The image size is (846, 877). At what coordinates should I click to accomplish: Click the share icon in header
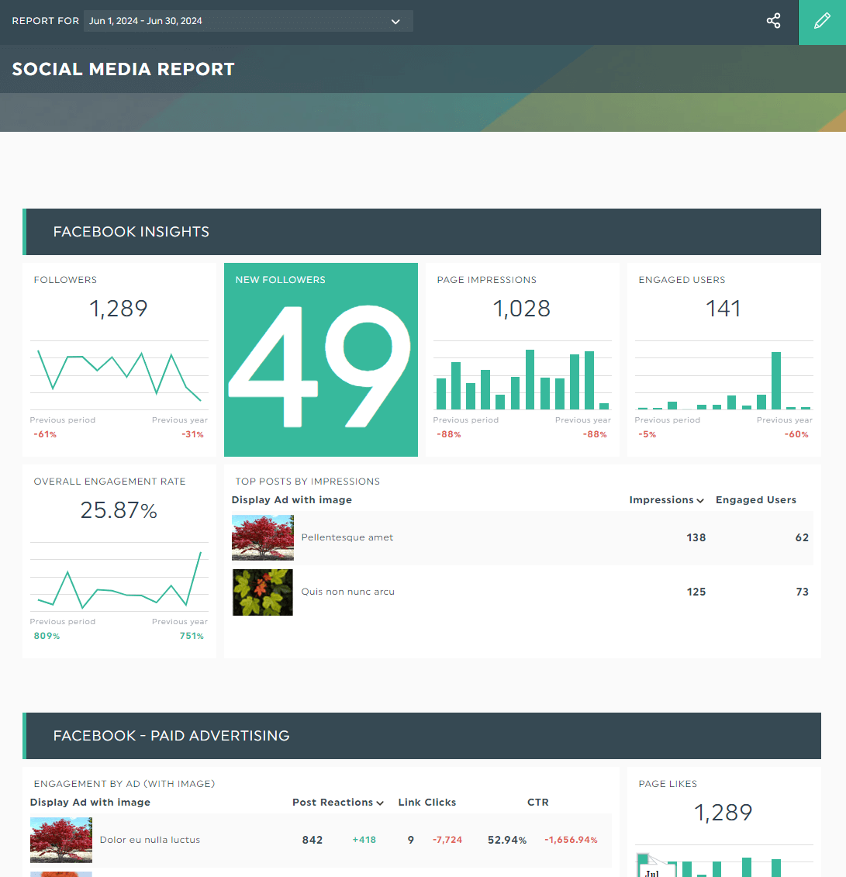tap(773, 21)
